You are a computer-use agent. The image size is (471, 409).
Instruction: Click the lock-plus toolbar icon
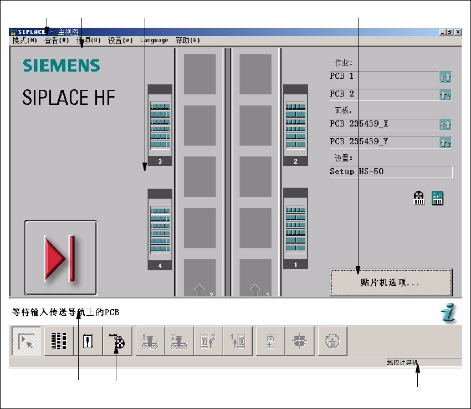point(270,341)
